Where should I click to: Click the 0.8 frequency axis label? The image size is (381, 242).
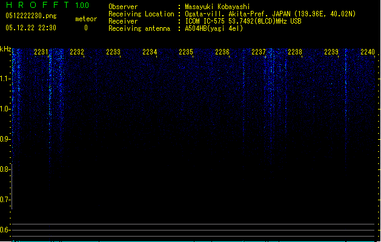pyautogui.click(x=5, y=169)
